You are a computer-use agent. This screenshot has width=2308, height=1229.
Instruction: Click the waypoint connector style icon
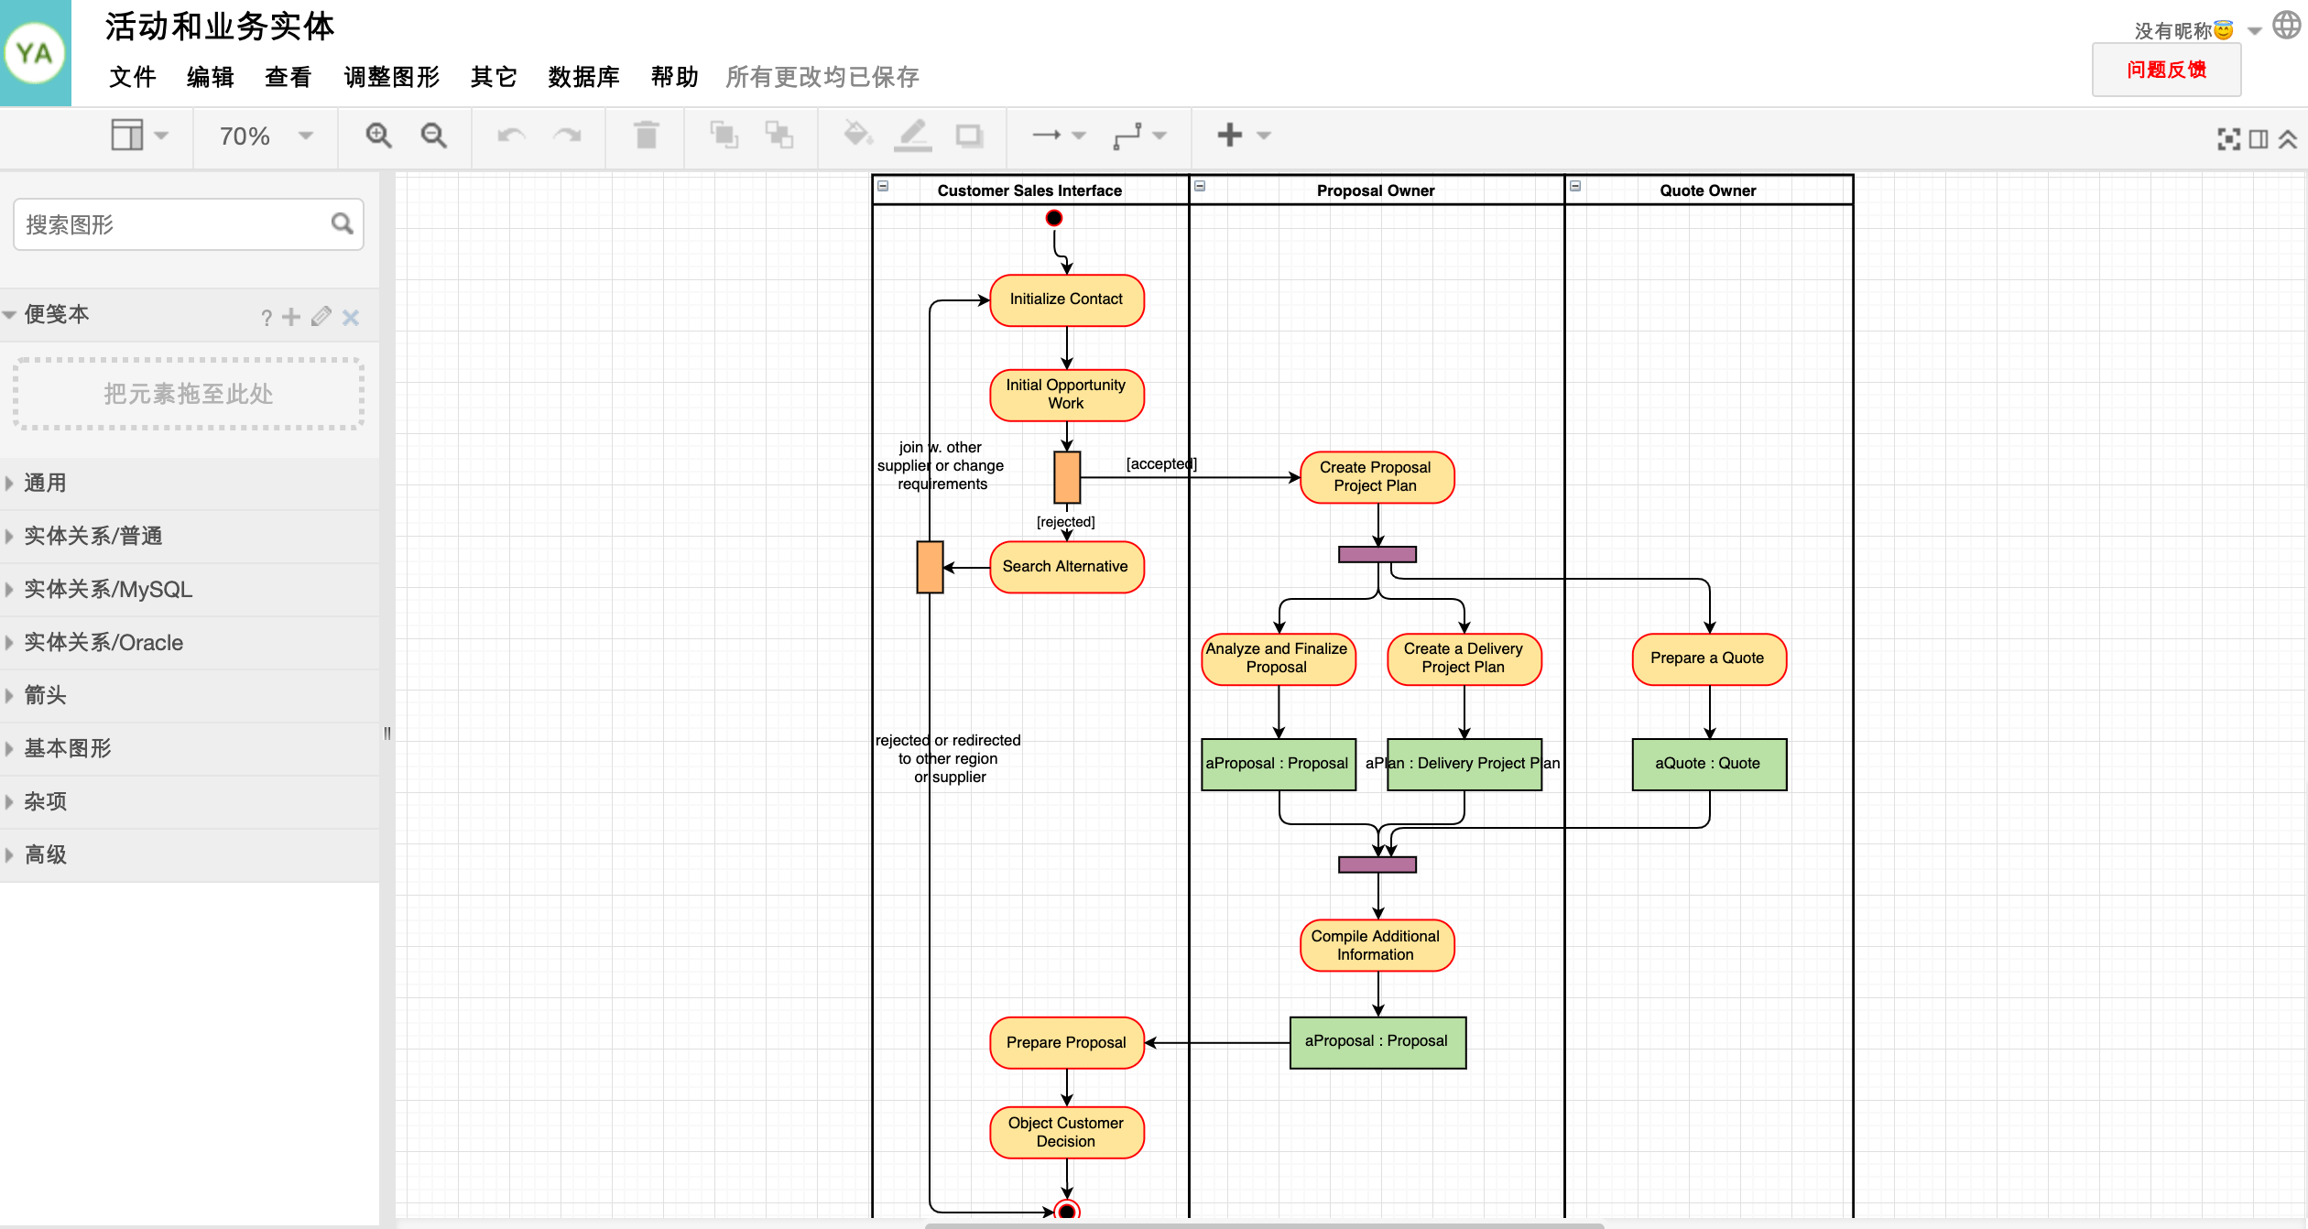click(x=1127, y=136)
